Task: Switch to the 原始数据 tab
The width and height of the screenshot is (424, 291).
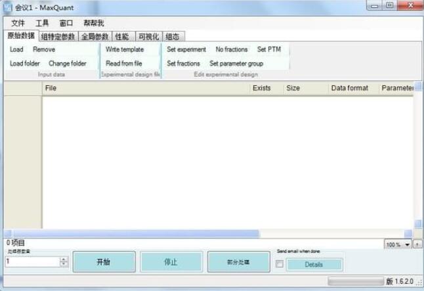Action: tap(21, 35)
